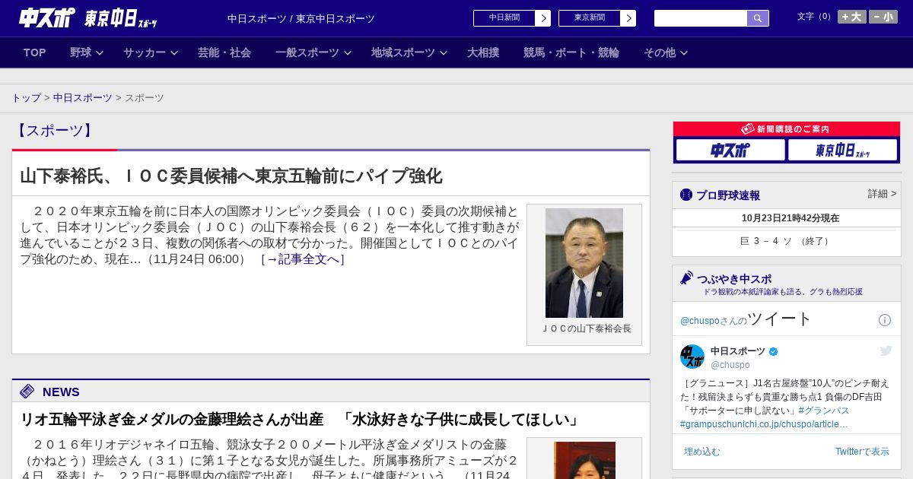Click the search magnifier button
The image size is (913, 479).
click(x=758, y=18)
